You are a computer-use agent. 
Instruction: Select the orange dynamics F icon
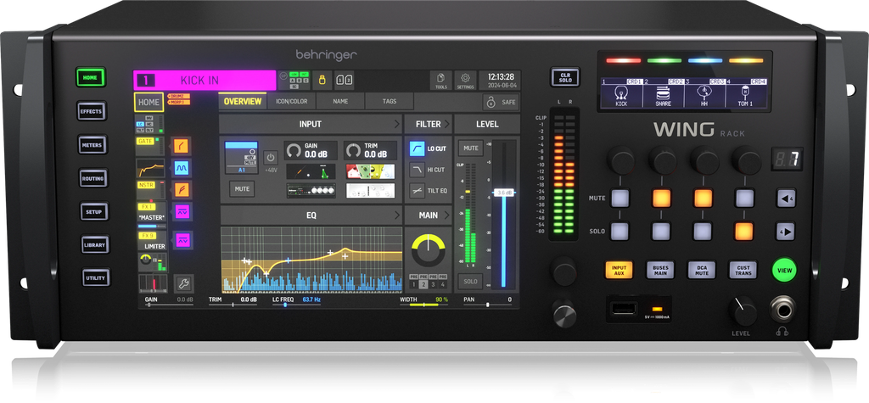coord(182,189)
